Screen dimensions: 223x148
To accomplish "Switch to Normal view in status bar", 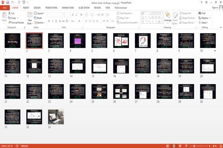I will click(x=168, y=146).
